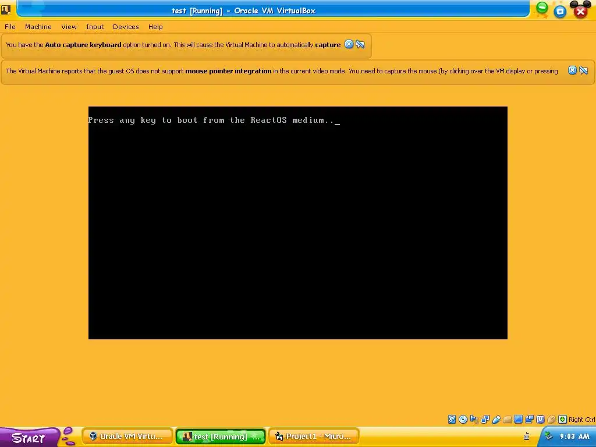The height and width of the screenshot is (447, 596).
Task: Click the Right Ctrl host key label
Action: 582,420
